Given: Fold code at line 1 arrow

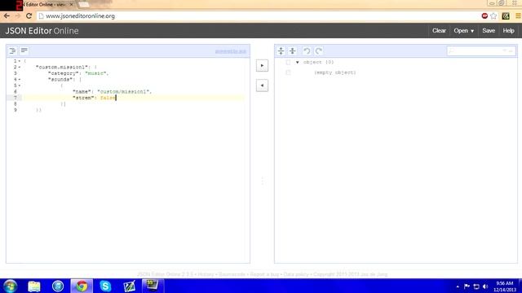Looking at the screenshot, I should pyautogui.click(x=20, y=61).
